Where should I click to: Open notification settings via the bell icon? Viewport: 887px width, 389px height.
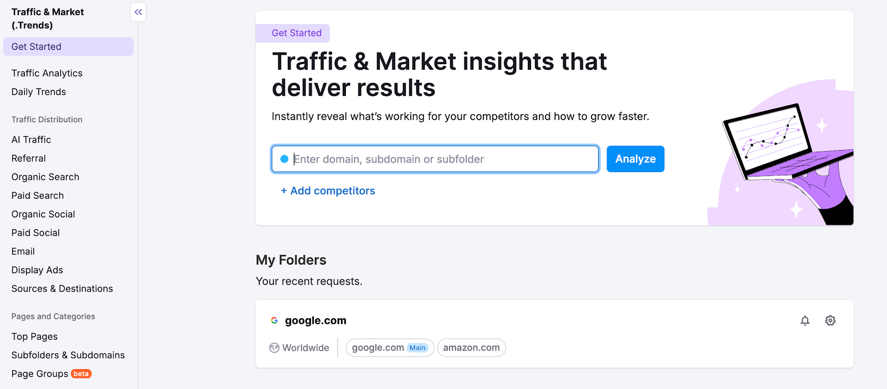point(805,320)
